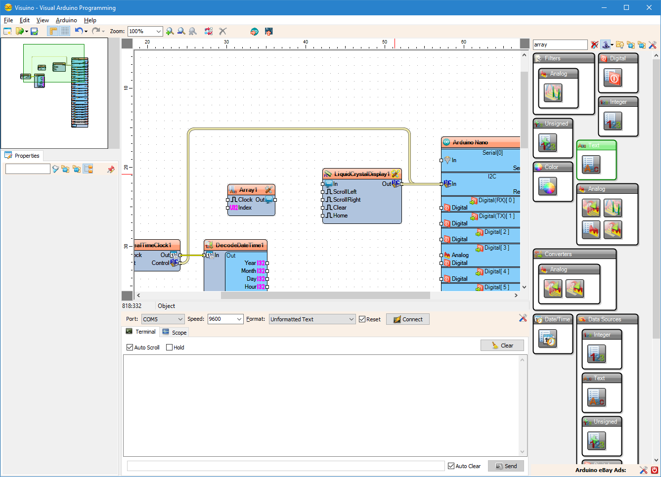
Task: Select Text array component under Data Sources
Action: point(596,397)
